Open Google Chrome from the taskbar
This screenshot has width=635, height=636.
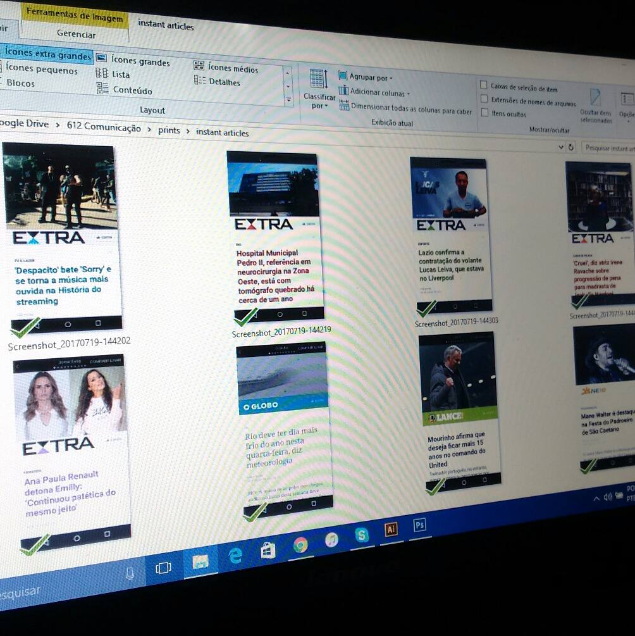(x=300, y=546)
